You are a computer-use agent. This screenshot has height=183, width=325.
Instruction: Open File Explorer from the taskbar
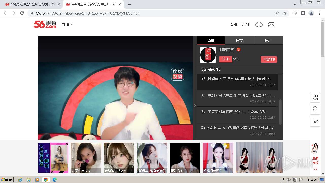click(x=29, y=180)
